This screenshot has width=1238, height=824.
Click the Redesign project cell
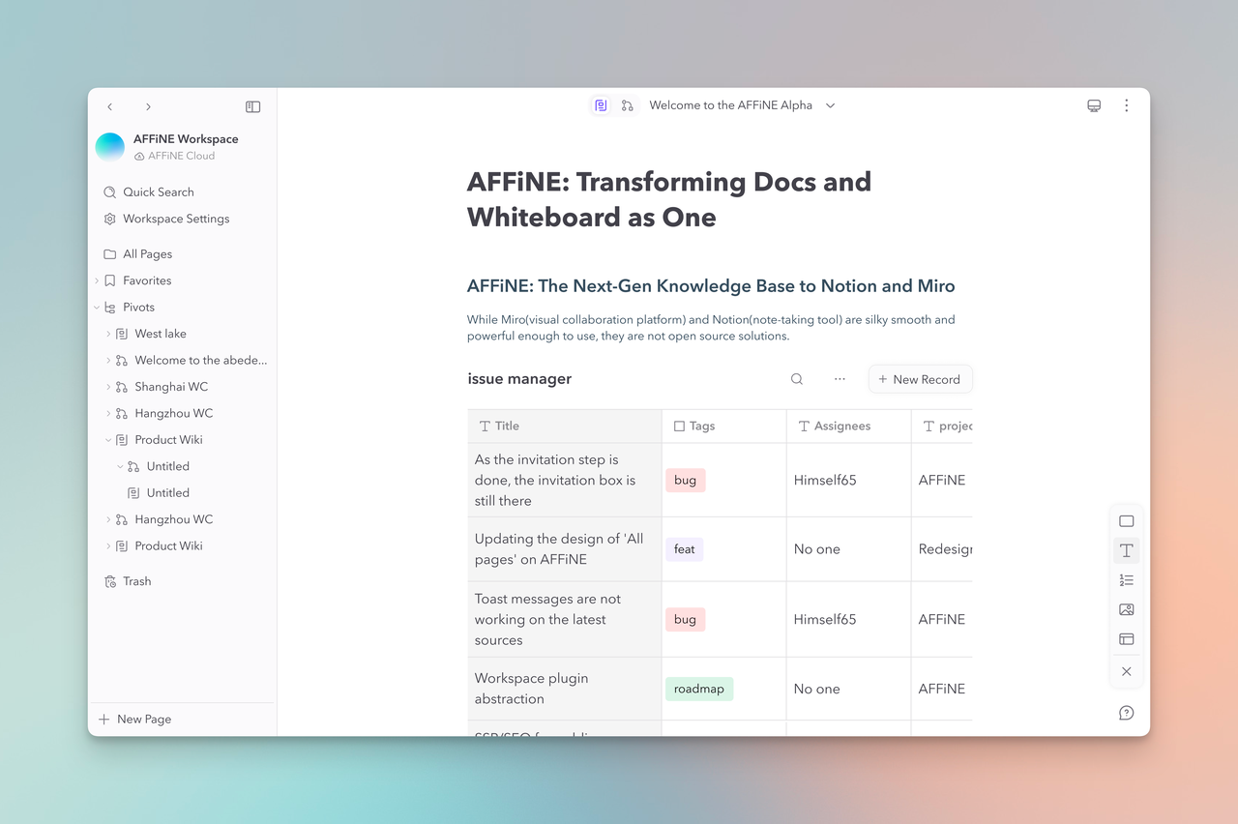(943, 549)
